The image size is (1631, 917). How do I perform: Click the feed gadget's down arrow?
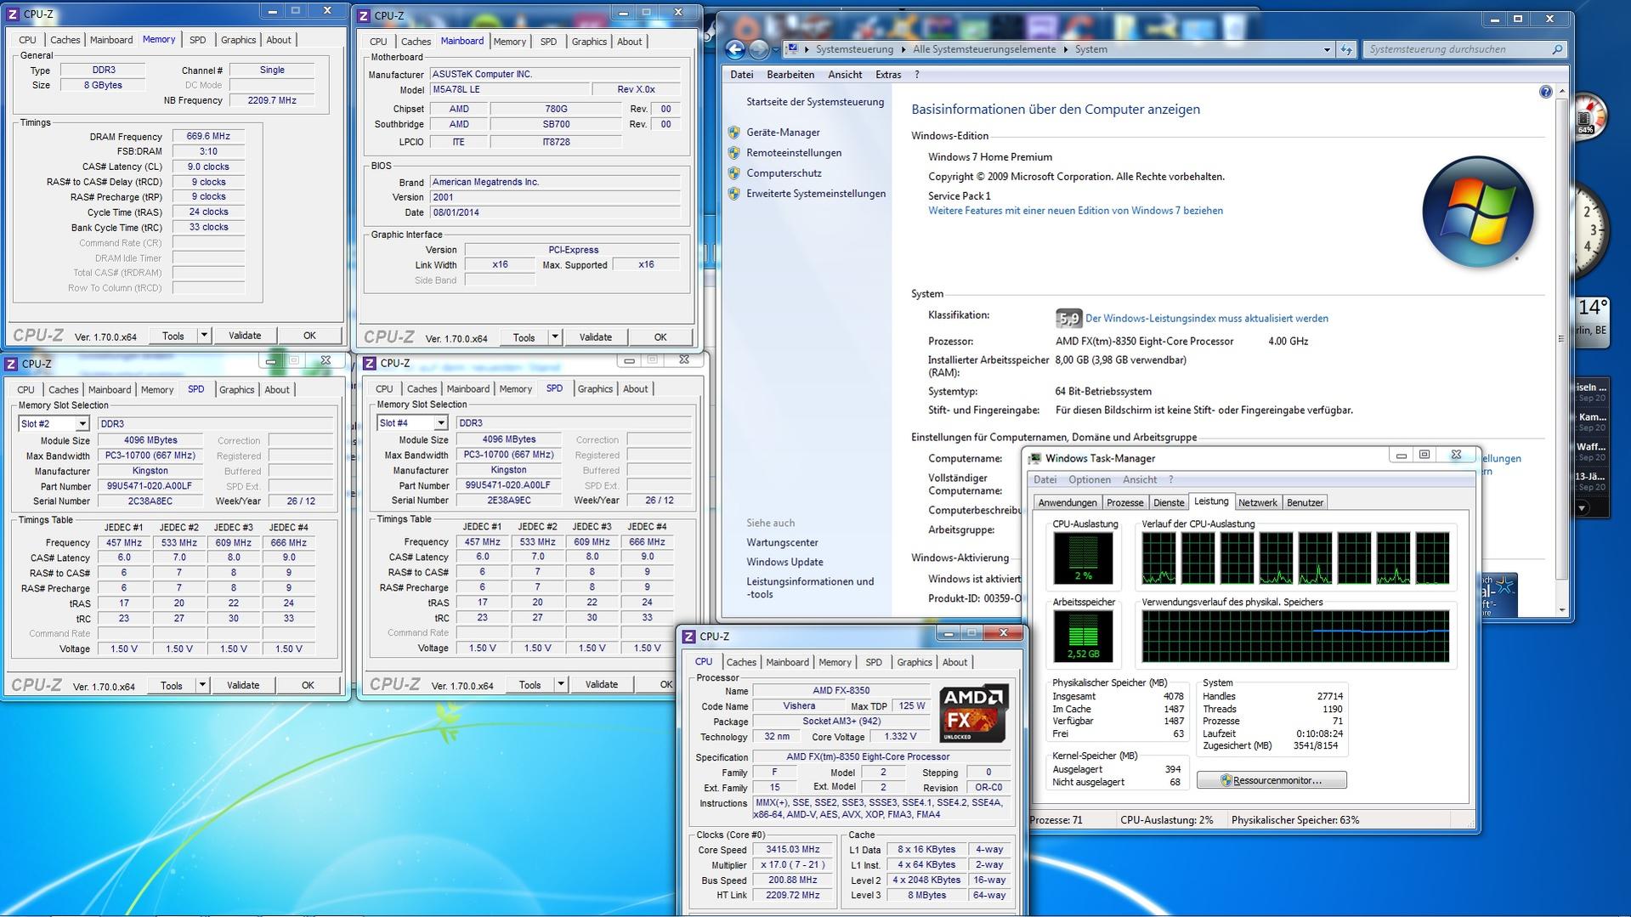[1582, 508]
